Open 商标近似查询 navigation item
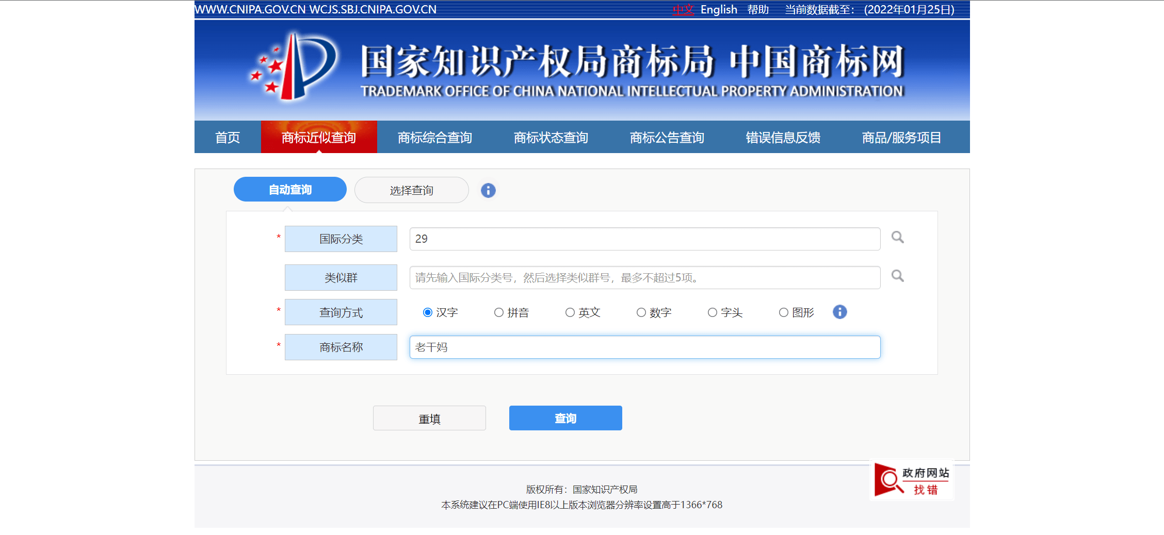This screenshot has height=535, width=1164. 319,137
